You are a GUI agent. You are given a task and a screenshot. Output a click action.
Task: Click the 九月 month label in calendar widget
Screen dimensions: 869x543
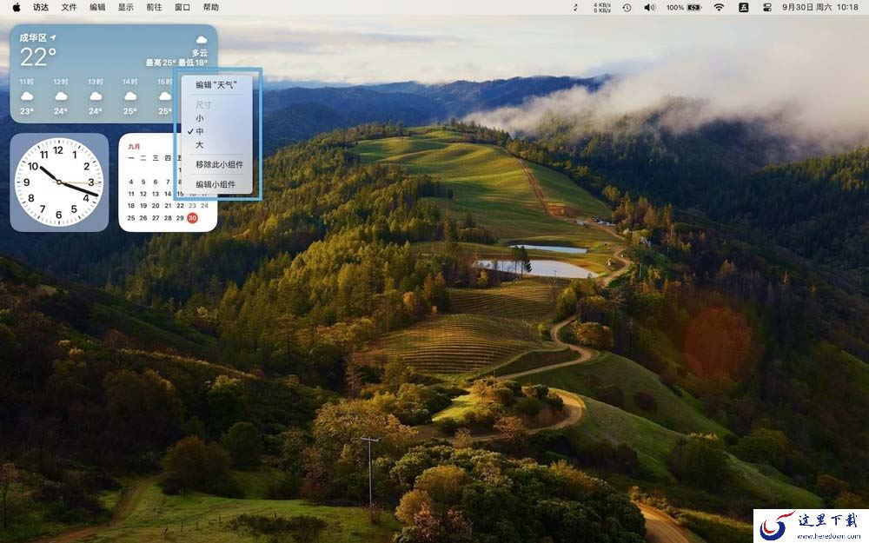coord(134,146)
